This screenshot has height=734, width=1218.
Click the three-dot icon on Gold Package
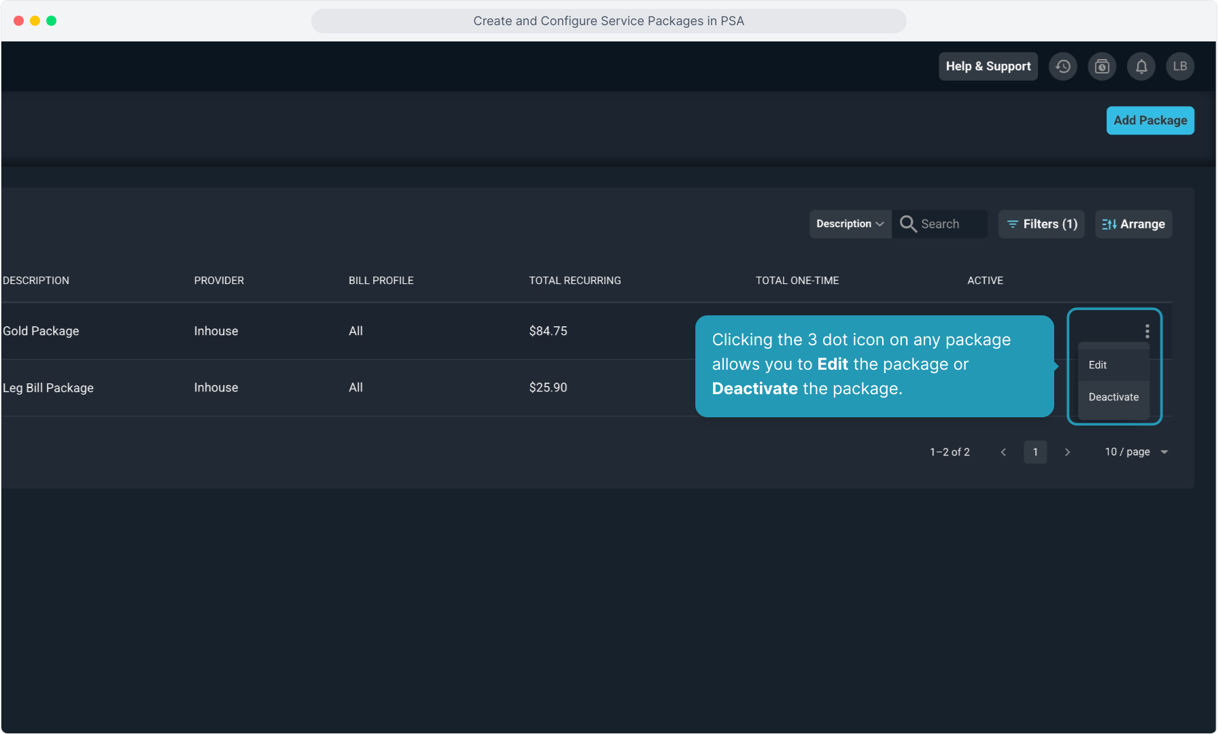(x=1147, y=331)
